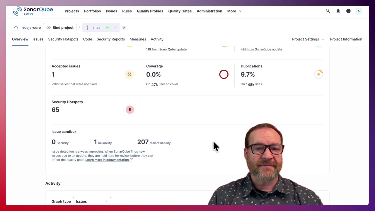This screenshot has width=375, height=211.
Task: Click the duplications donut indicator
Action: (x=318, y=74)
